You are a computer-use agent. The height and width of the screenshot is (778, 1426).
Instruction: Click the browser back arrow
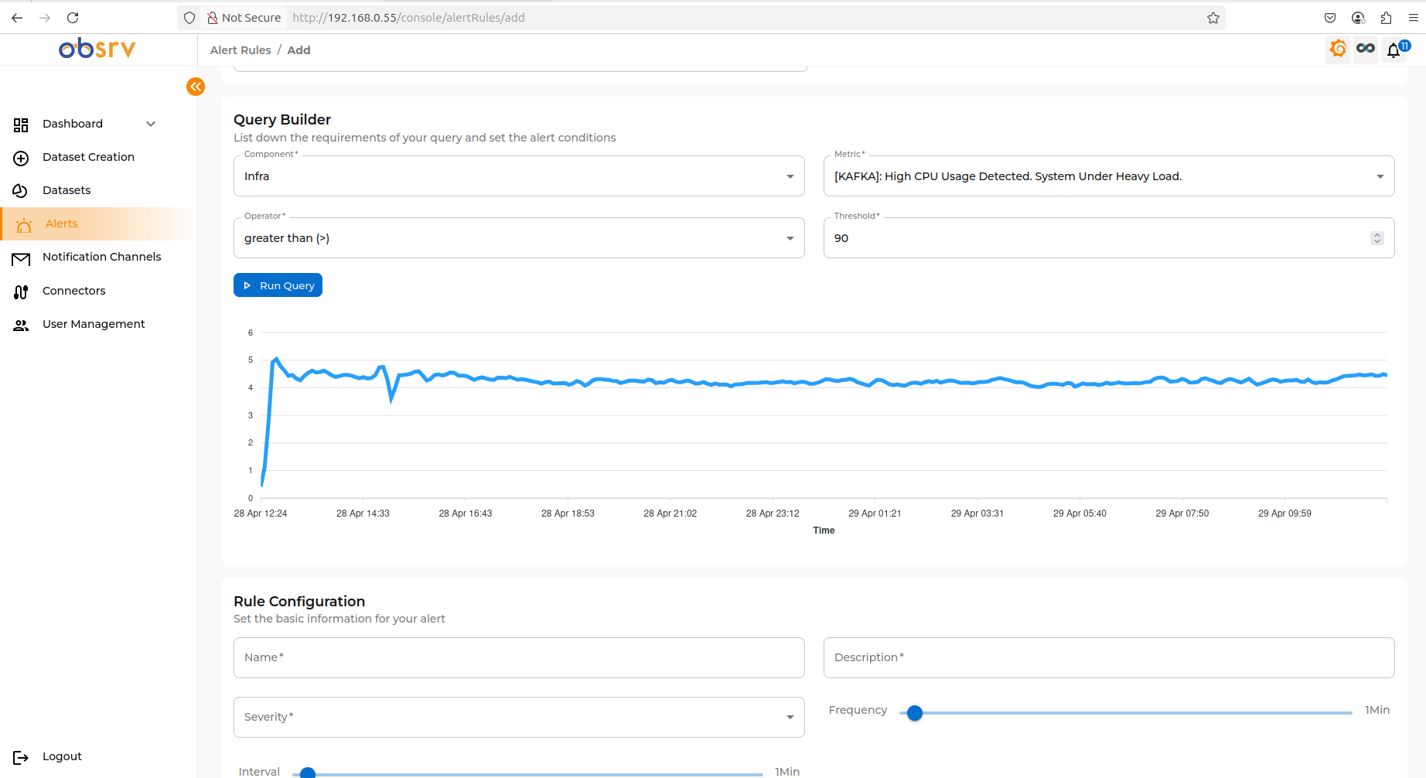pos(17,18)
